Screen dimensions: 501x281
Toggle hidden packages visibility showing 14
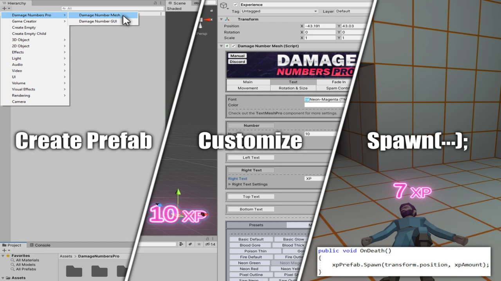211,244
